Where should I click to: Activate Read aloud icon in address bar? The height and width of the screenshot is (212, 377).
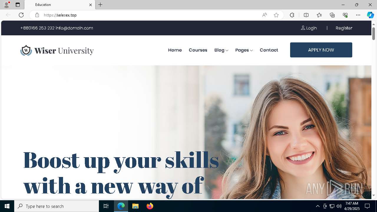[x=264, y=15]
